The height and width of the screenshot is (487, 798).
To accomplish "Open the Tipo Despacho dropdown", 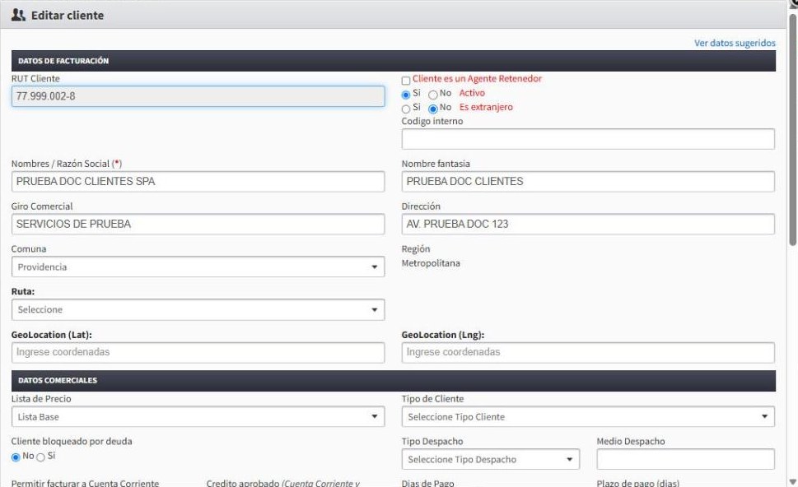I will pyautogui.click(x=490, y=460).
